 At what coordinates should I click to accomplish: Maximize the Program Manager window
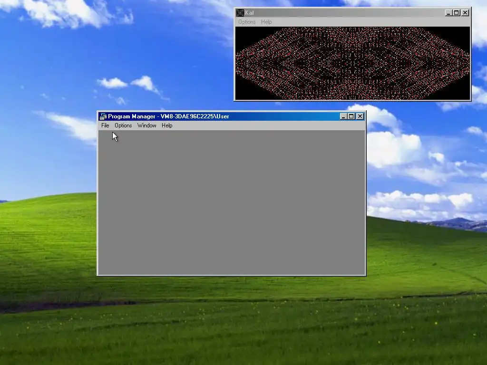[351, 116]
